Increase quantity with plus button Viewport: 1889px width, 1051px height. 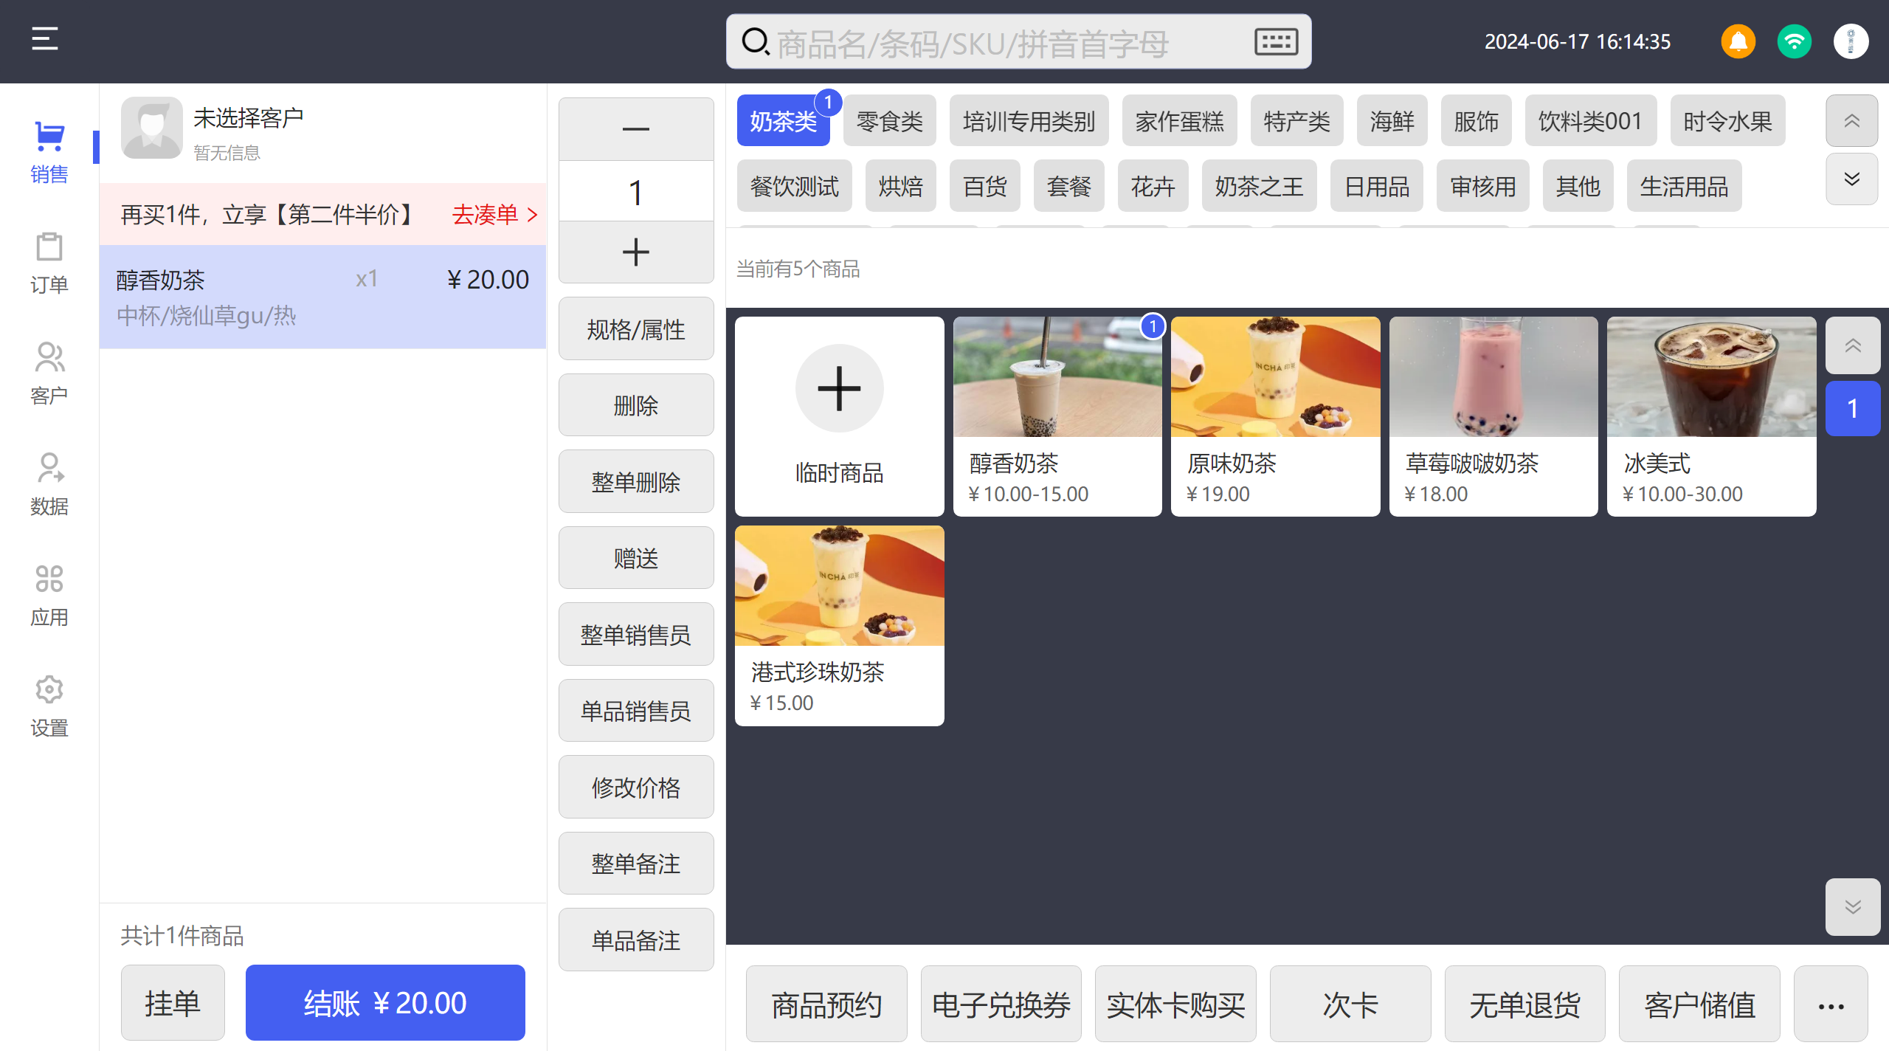[636, 252]
